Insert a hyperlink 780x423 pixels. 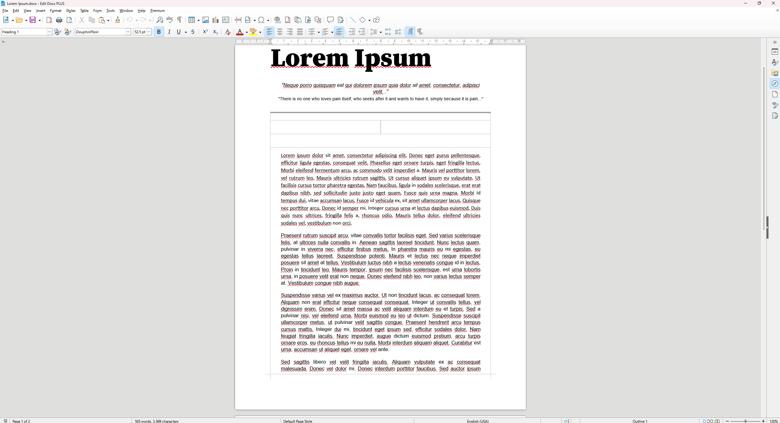click(x=278, y=20)
